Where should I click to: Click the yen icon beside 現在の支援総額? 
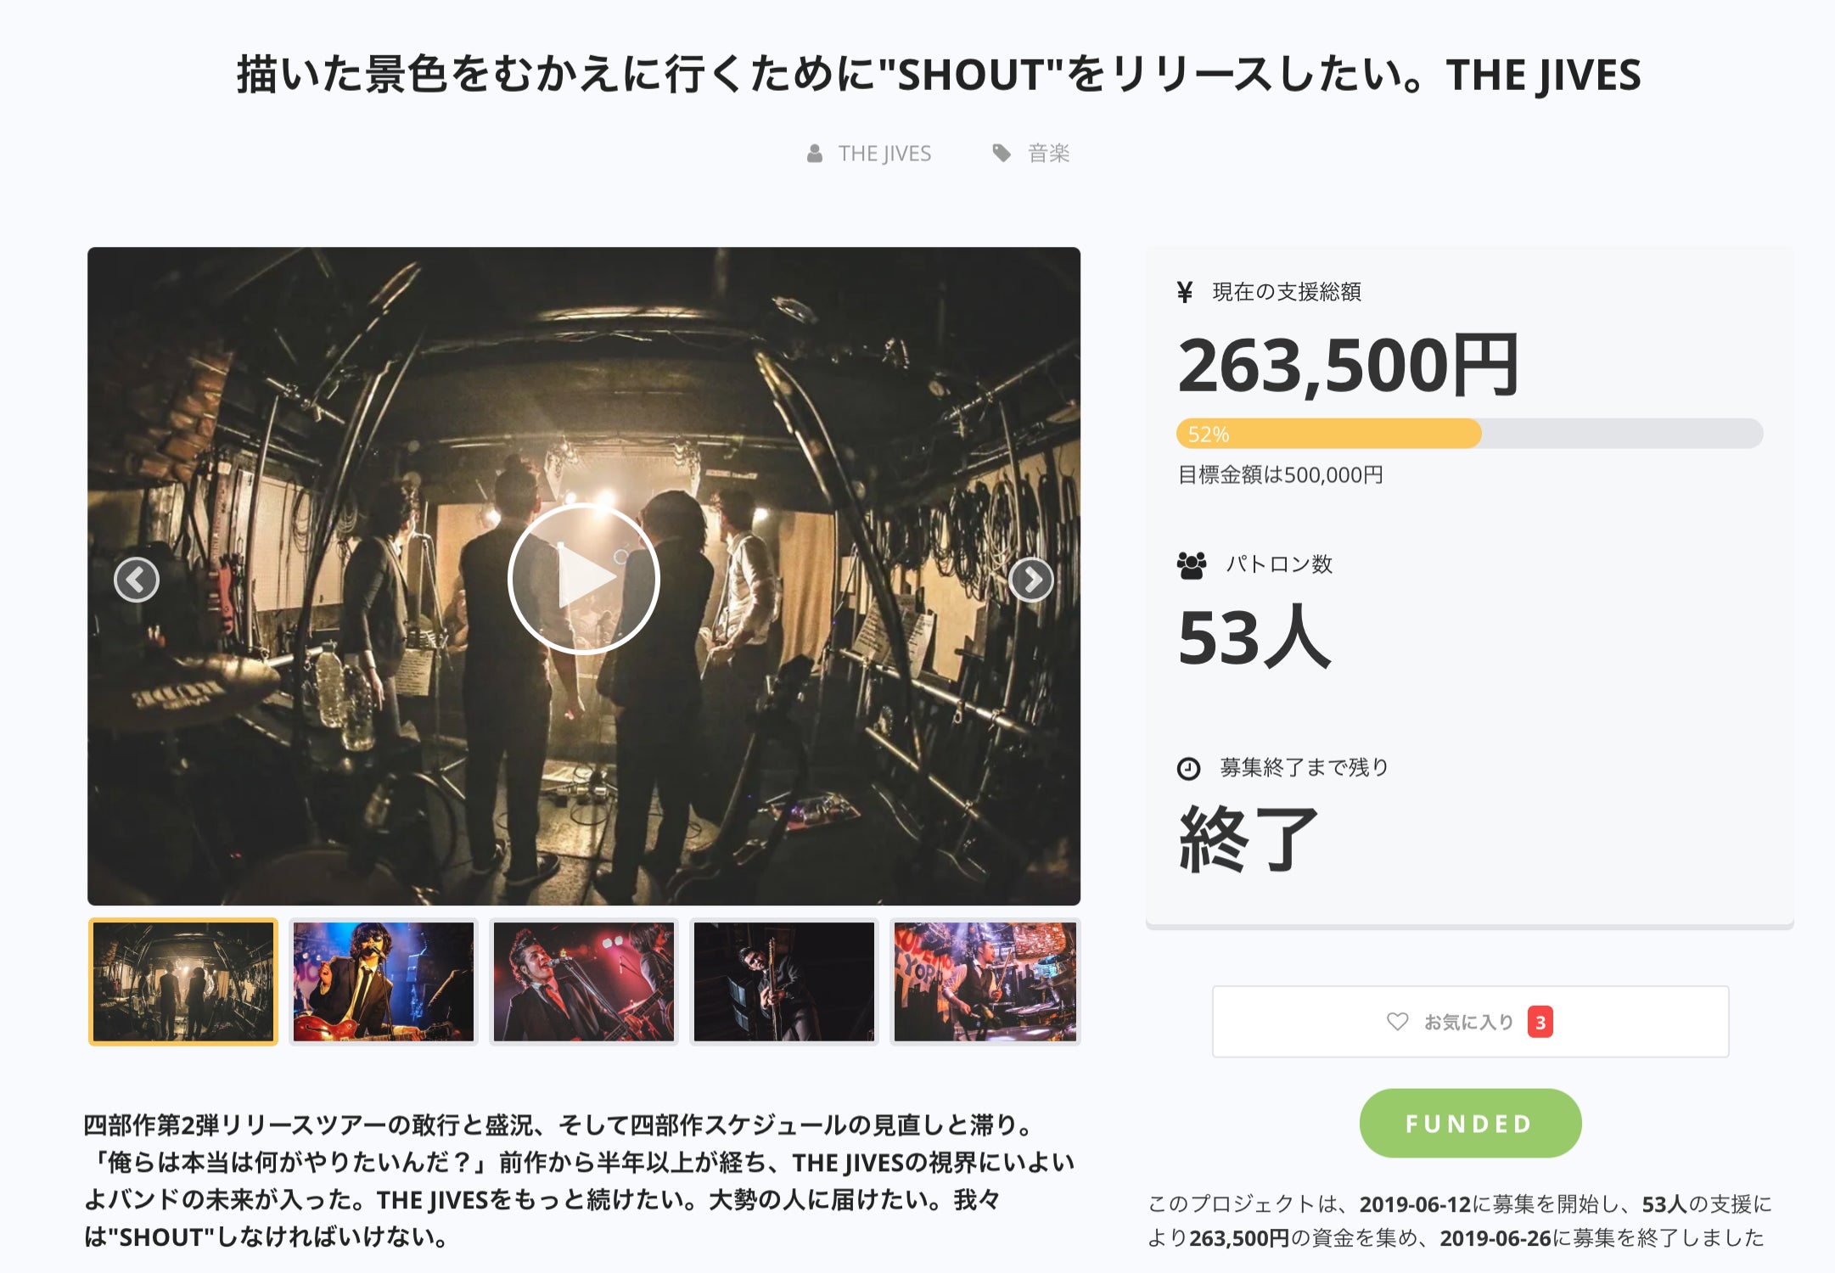1185,292
